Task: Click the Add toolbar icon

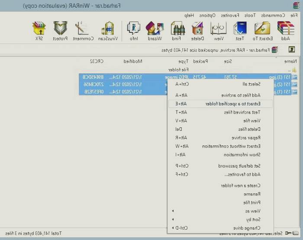Action: 286,30
